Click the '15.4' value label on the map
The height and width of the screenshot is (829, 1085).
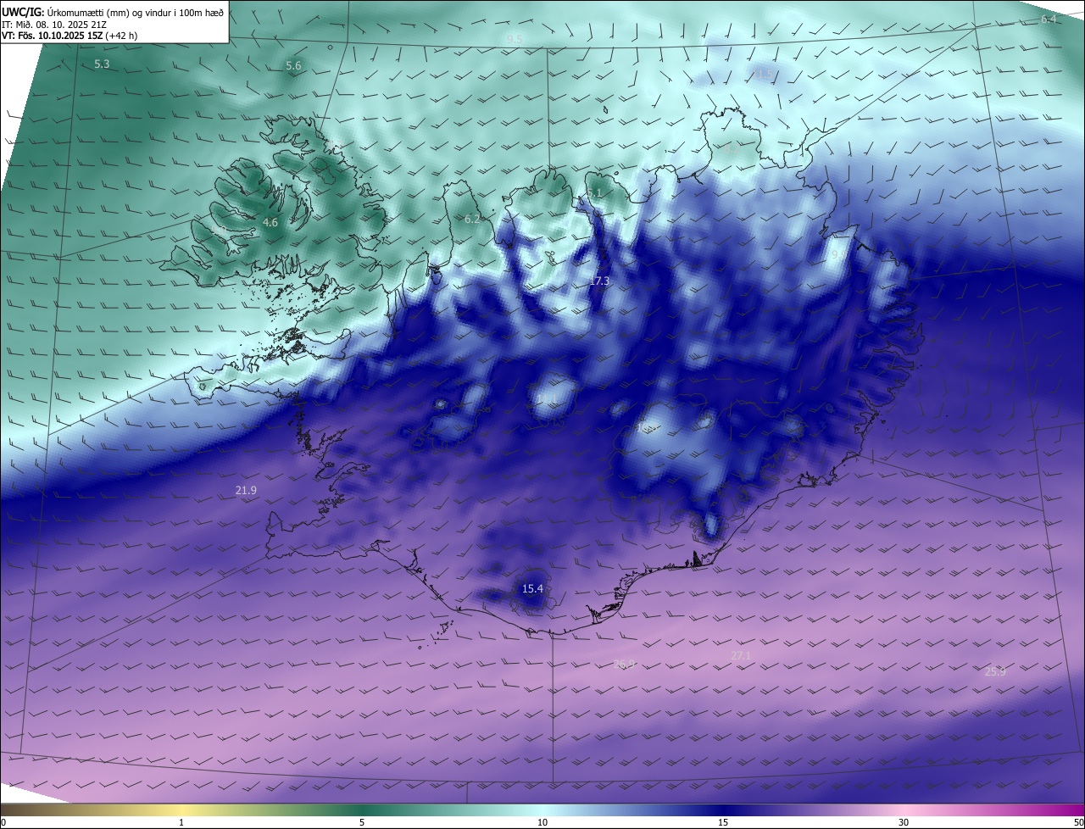[x=532, y=588]
